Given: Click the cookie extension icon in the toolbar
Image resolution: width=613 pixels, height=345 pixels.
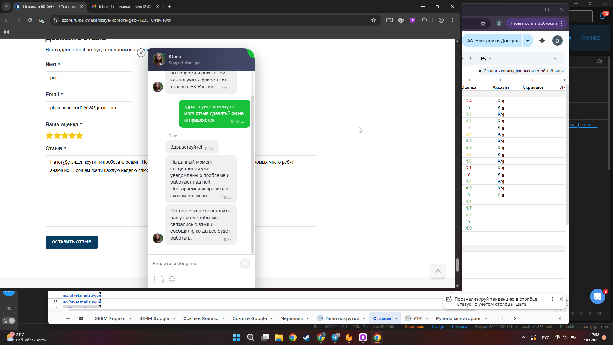Looking at the screenshot, I should 401,20.
